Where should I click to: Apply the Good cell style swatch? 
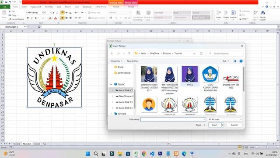click(201, 13)
